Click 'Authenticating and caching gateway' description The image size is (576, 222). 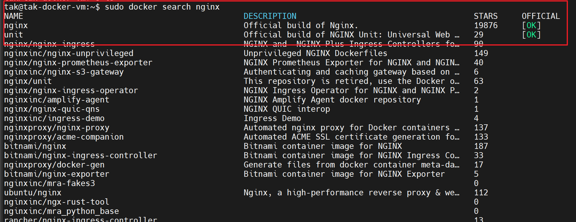pos(352,72)
